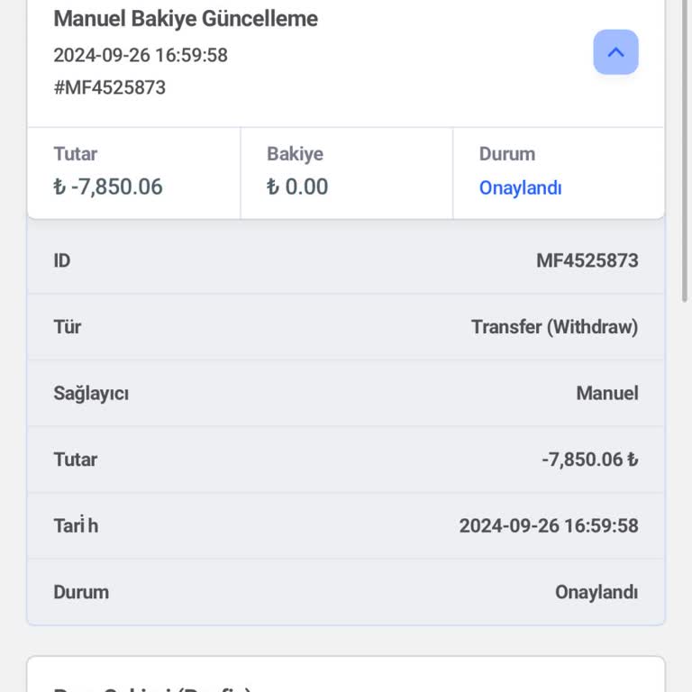The image size is (692, 692).
Task: Click Onaylandı in the bottom Durum row
Action: click(596, 592)
